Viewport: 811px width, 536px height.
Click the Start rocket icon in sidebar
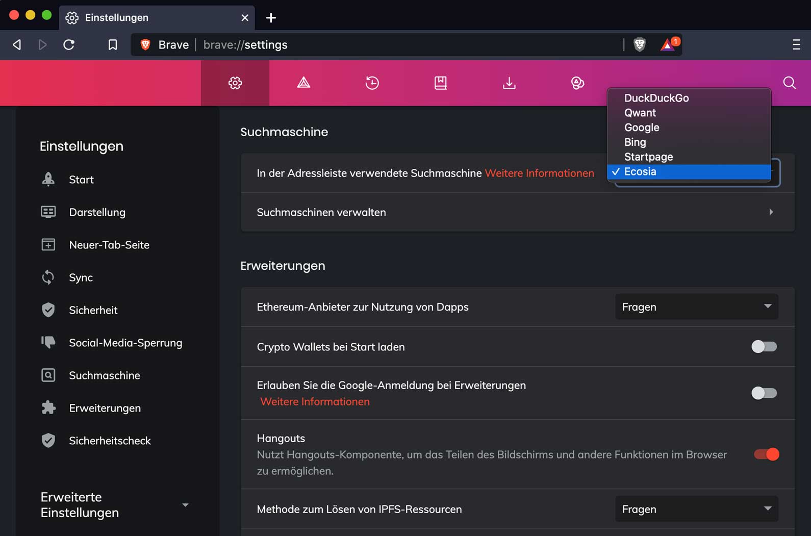(x=48, y=179)
